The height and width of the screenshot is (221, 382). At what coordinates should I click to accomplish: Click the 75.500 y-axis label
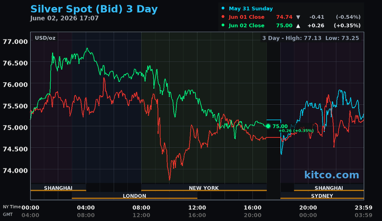[15, 106]
